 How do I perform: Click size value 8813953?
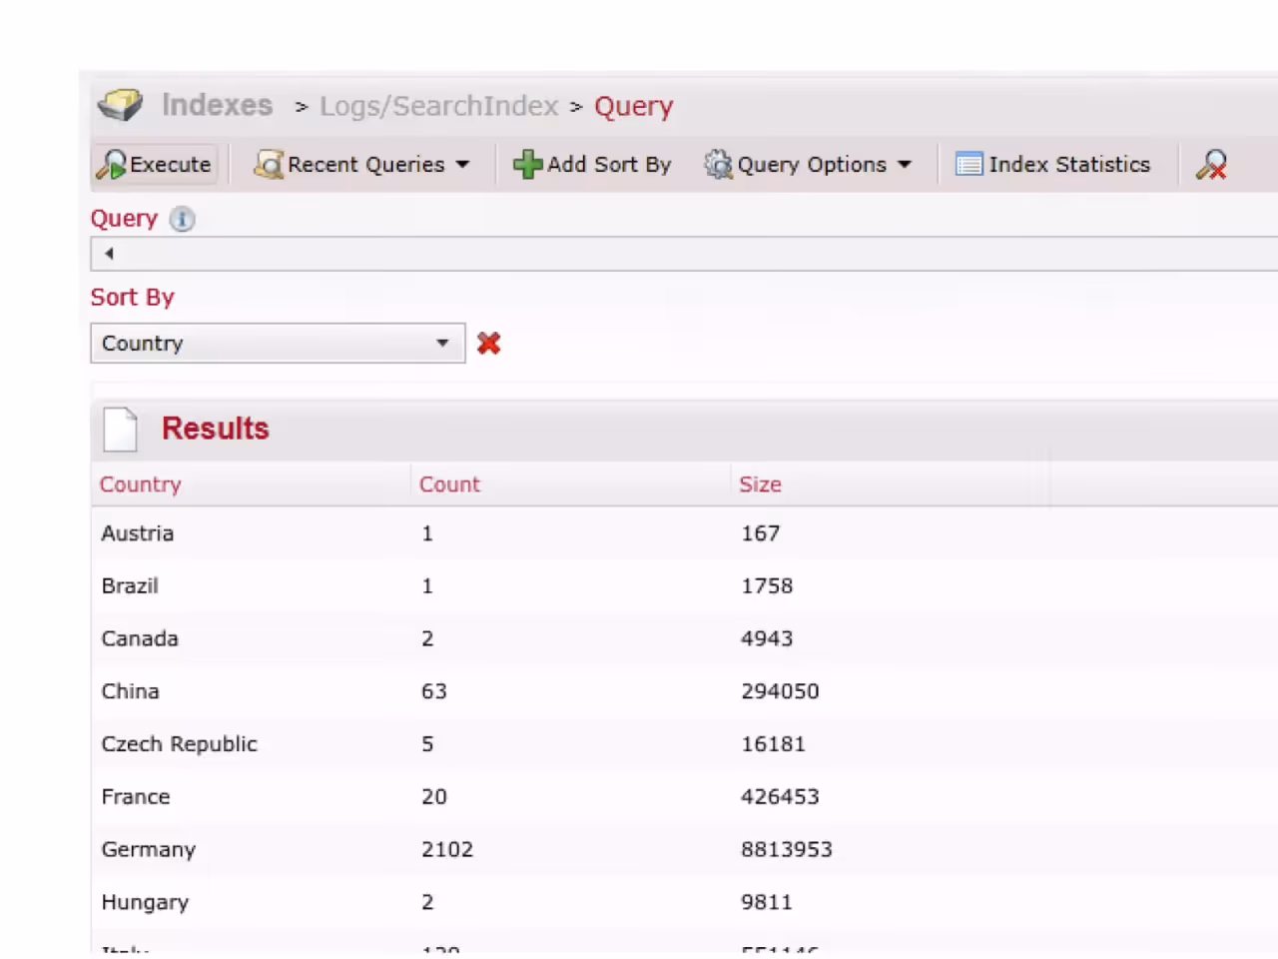pyautogui.click(x=787, y=849)
